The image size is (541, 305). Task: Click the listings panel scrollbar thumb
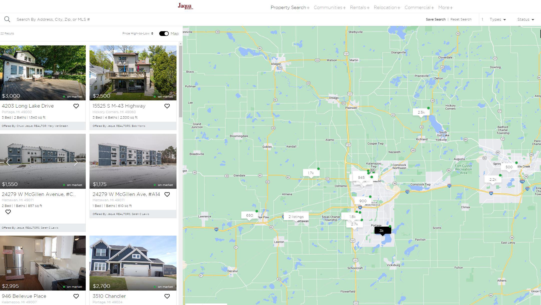(x=180, y=81)
